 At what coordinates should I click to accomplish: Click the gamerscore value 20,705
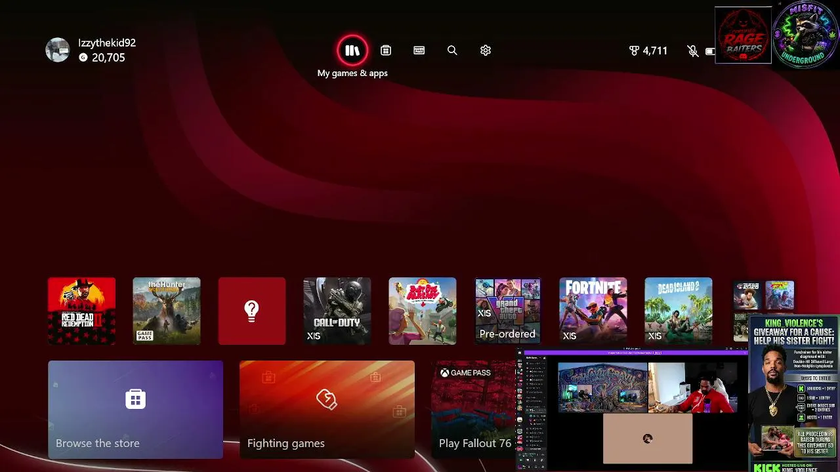coord(108,58)
